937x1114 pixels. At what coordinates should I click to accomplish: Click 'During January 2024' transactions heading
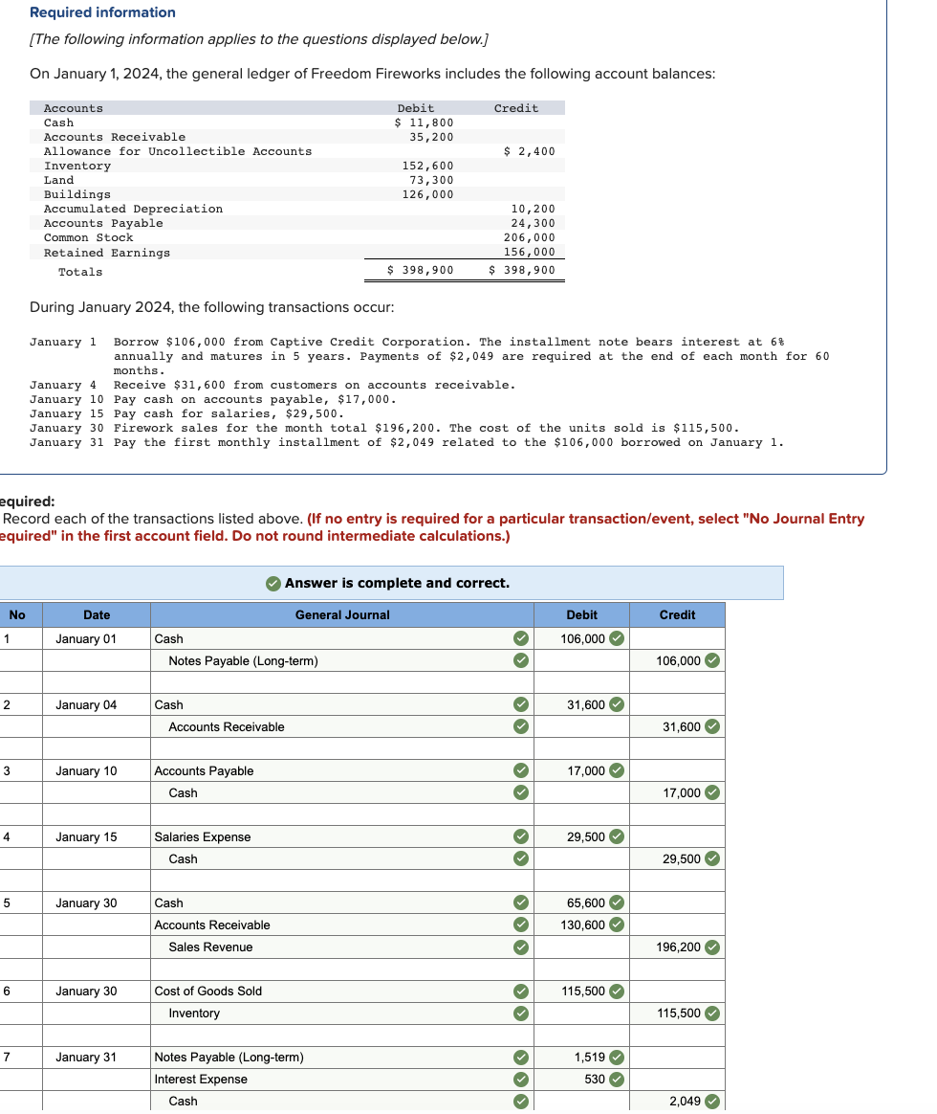(x=211, y=307)
